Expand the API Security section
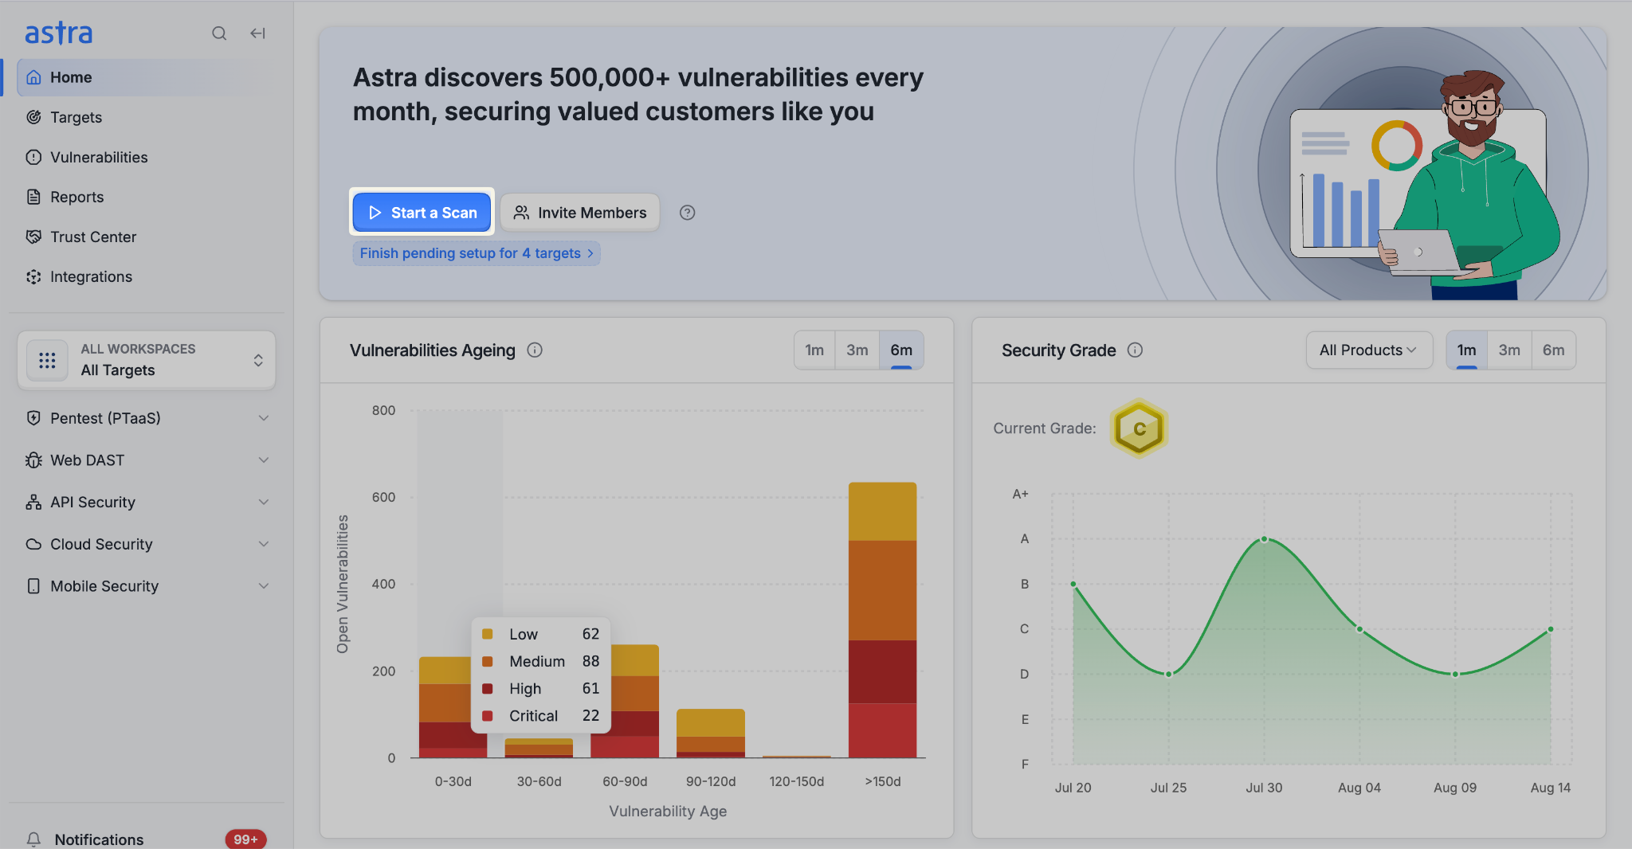This screenshot has width=1632, height=849. 147,502
